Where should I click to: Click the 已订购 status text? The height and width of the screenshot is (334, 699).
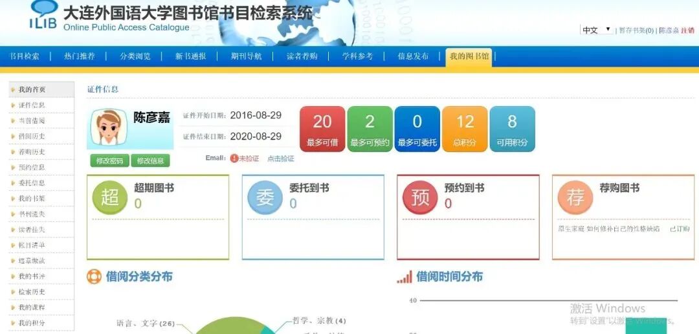click(680, 228)
